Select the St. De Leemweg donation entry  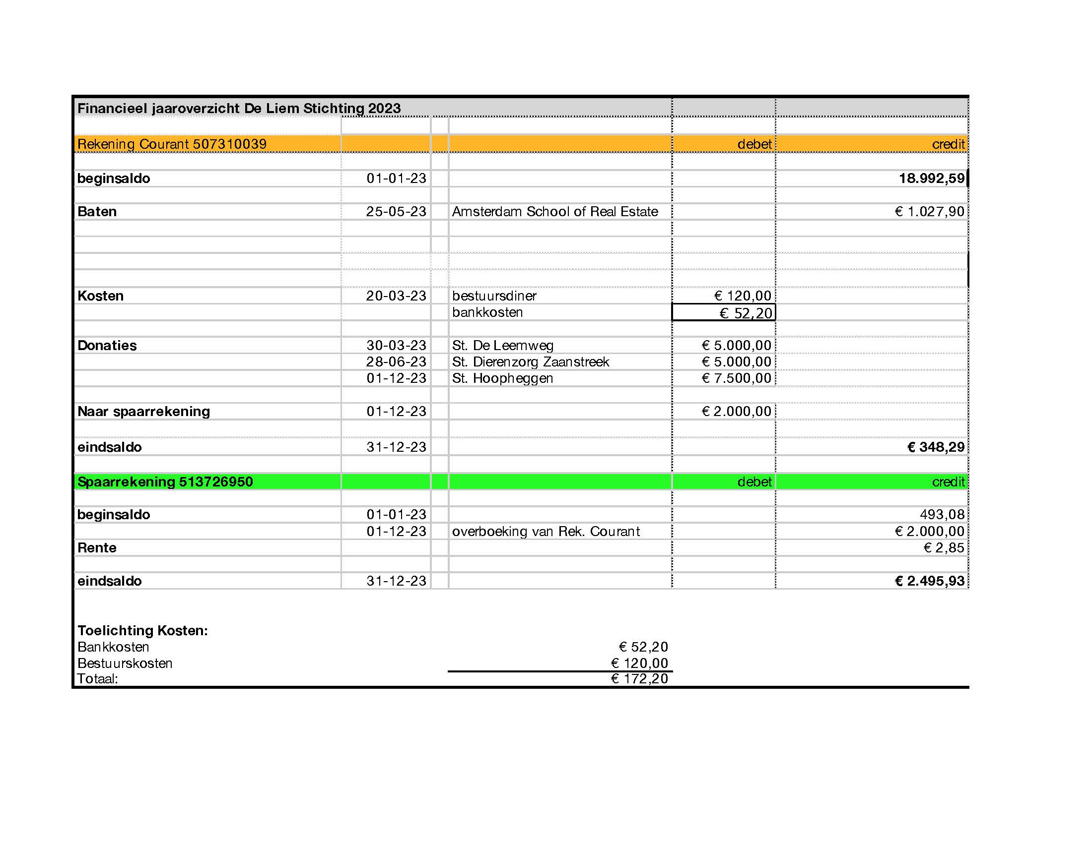502,345
